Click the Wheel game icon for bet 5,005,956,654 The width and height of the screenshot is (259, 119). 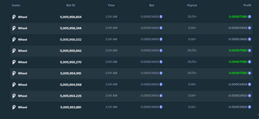pyautogui.click(x=14, y=17)
